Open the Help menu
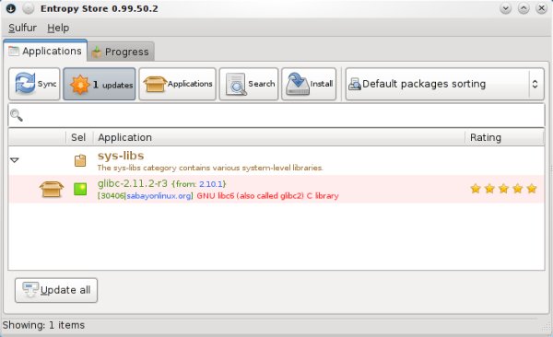 pos(58,28)
